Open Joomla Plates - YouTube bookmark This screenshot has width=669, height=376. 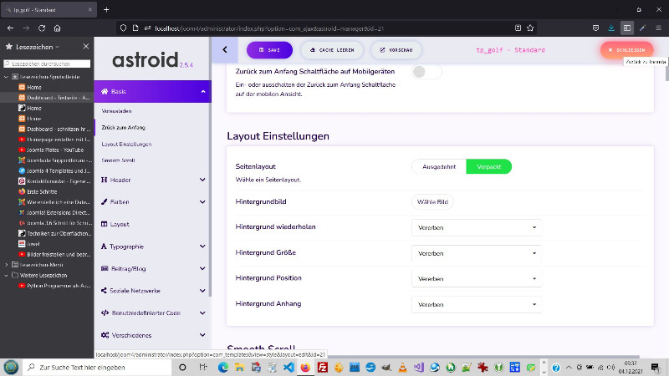point(55,150)
